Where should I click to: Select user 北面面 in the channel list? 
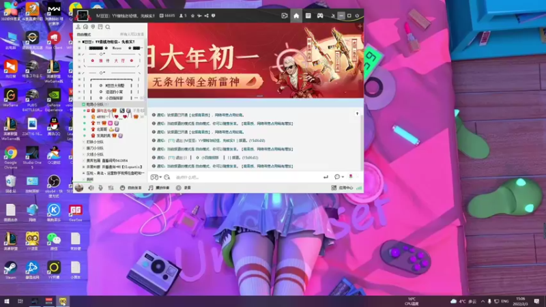102,129
